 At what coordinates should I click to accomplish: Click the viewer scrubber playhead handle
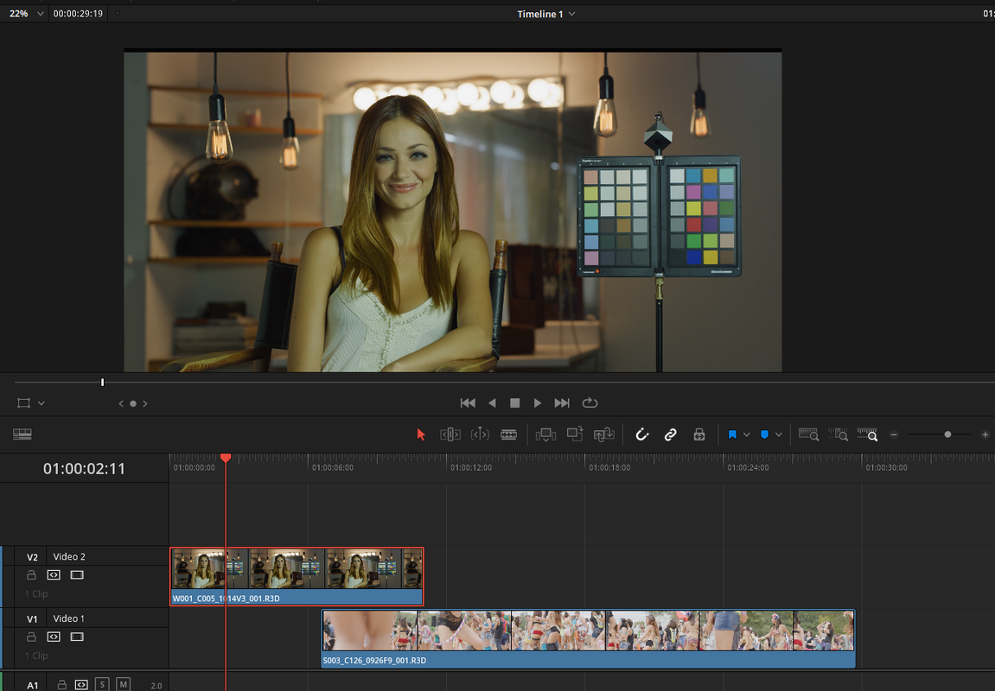coord(102,383)
